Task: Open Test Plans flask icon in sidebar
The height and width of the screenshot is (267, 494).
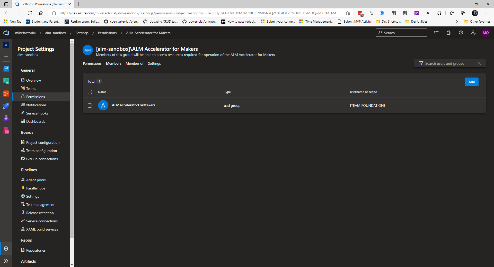Action: tap(6, 118)
